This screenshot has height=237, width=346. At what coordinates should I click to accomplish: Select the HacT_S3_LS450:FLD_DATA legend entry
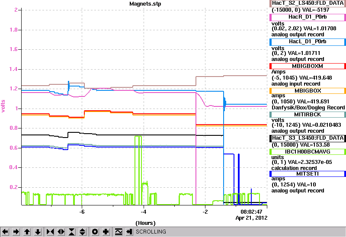[308, 138]
